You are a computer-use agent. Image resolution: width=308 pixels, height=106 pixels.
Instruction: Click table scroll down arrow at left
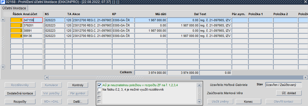(3, 67)
